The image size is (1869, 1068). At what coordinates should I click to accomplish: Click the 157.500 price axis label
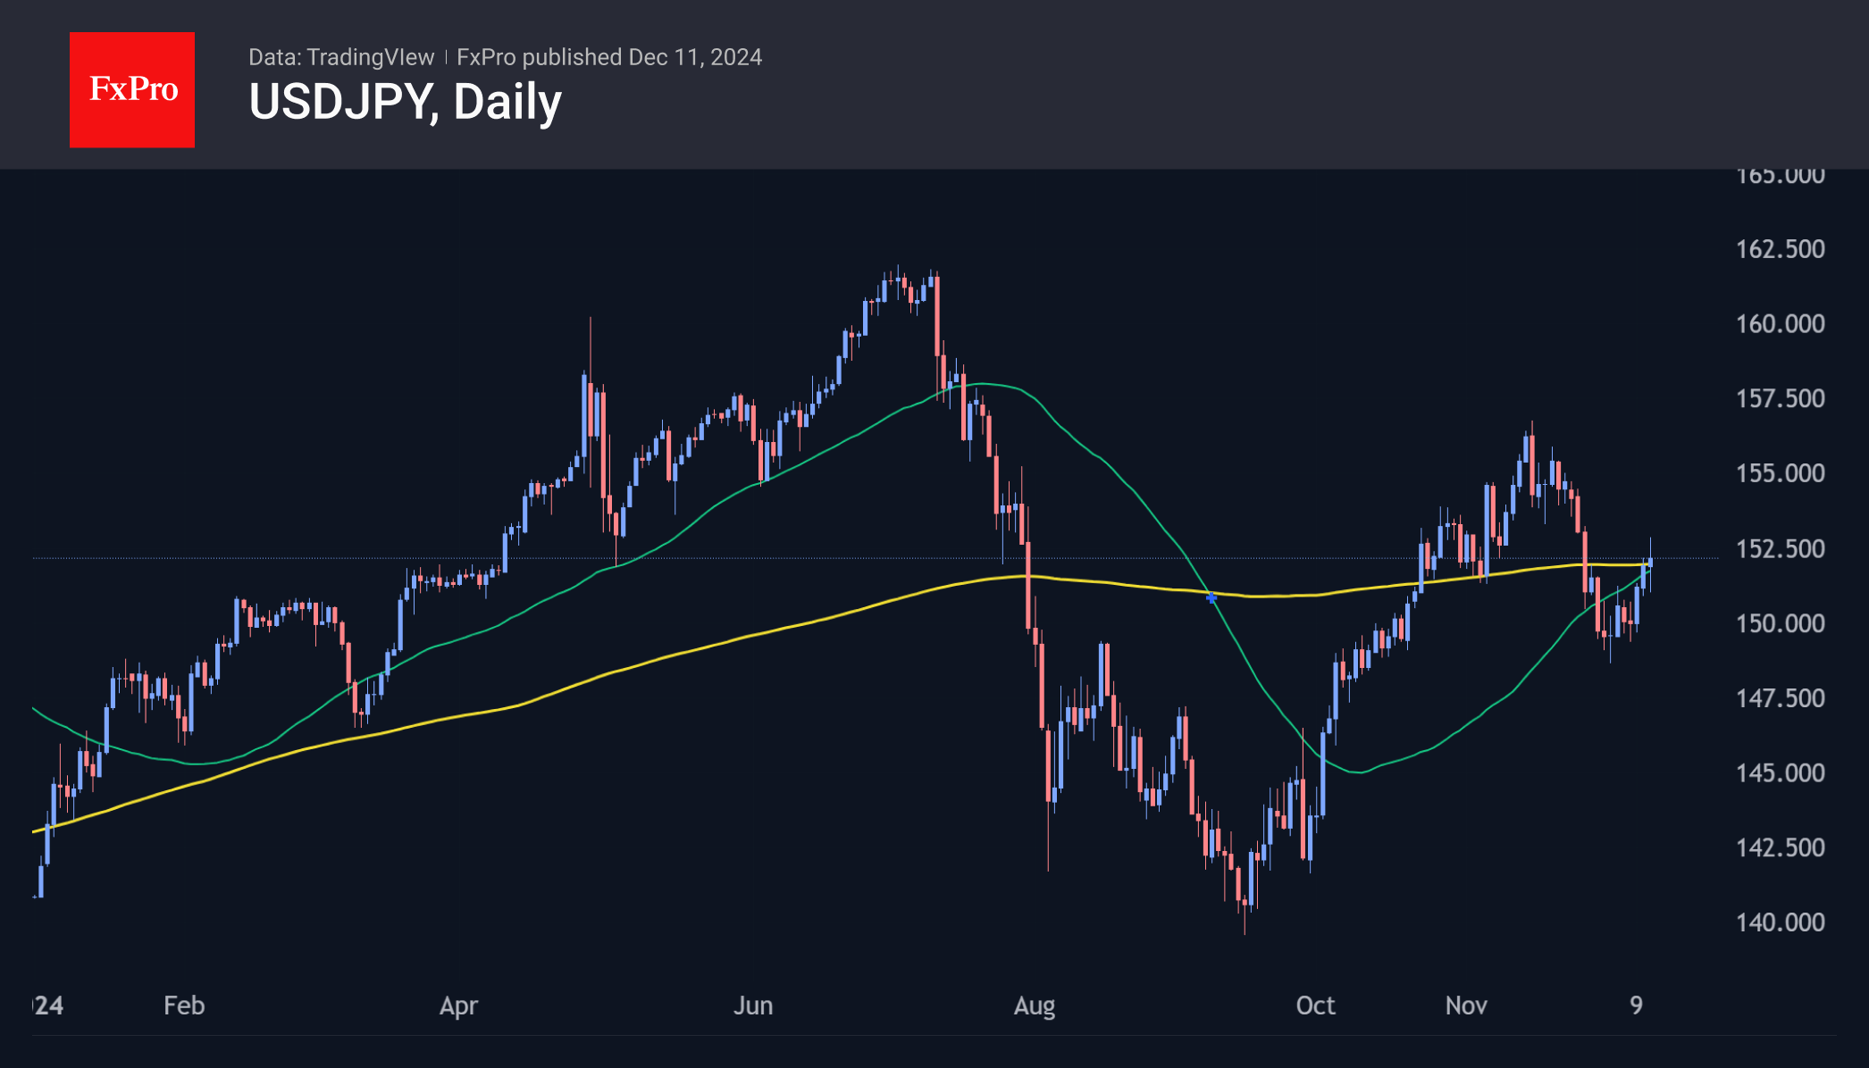point(1780,398)
